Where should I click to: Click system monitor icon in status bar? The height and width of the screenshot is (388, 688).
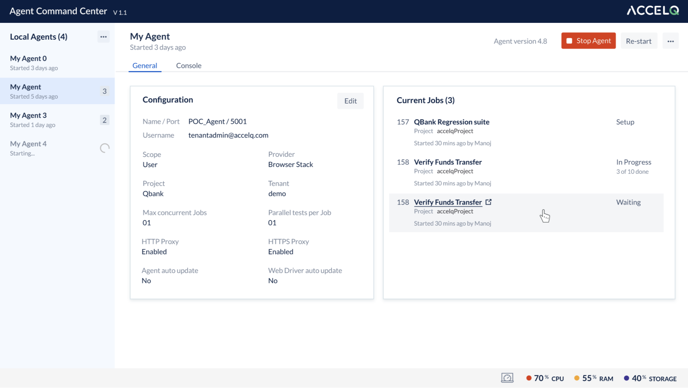tap(507, 378)
